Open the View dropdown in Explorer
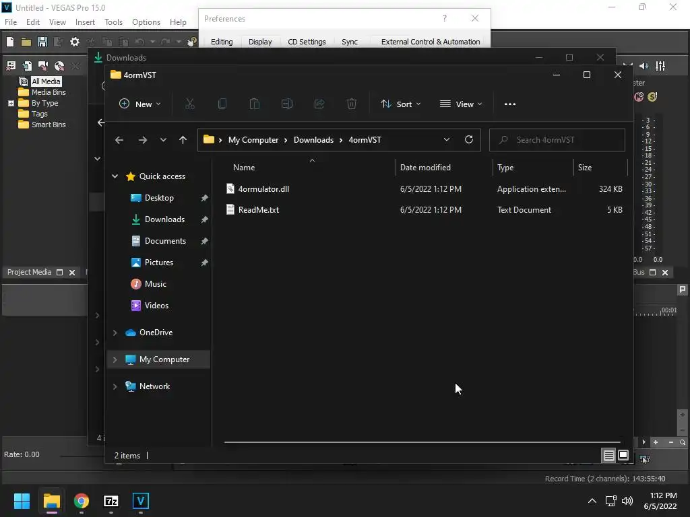Viewport: 690px width, 517px height. pyautogui.click(x=461, y=104)
